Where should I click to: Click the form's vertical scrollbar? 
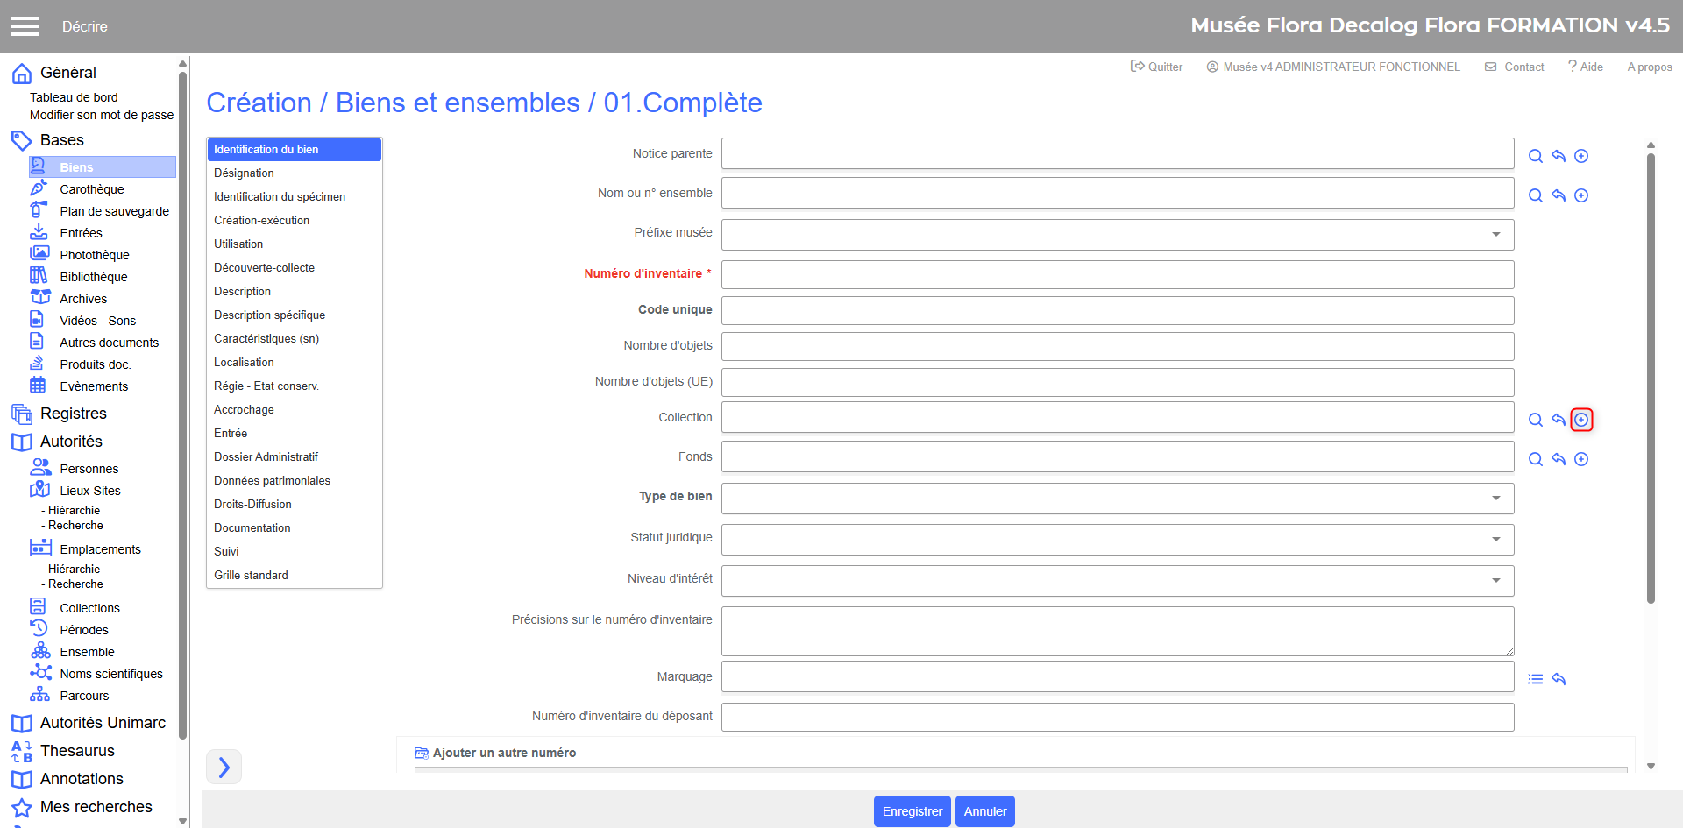1650,377
